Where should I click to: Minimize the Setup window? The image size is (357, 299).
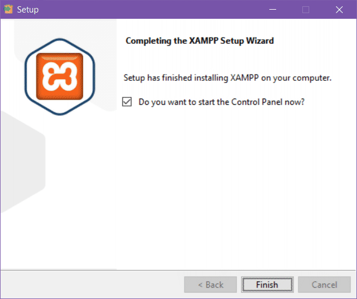point(272,10)
